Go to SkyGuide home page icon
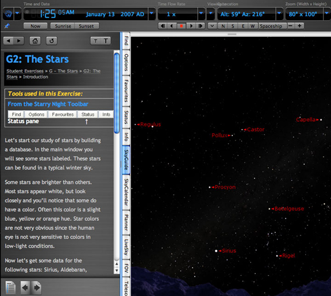 (x=35, y=41)
